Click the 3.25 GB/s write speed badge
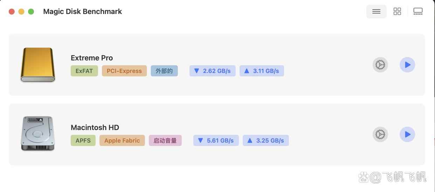Image resolution: width=435 pixels, height=192 pixels. [x=266, y=141]
